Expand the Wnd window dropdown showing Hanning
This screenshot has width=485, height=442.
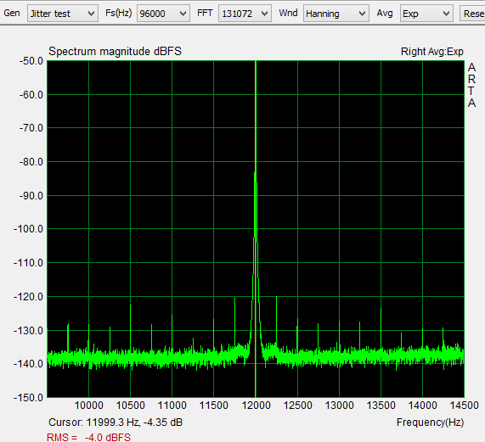click(336, 14)
